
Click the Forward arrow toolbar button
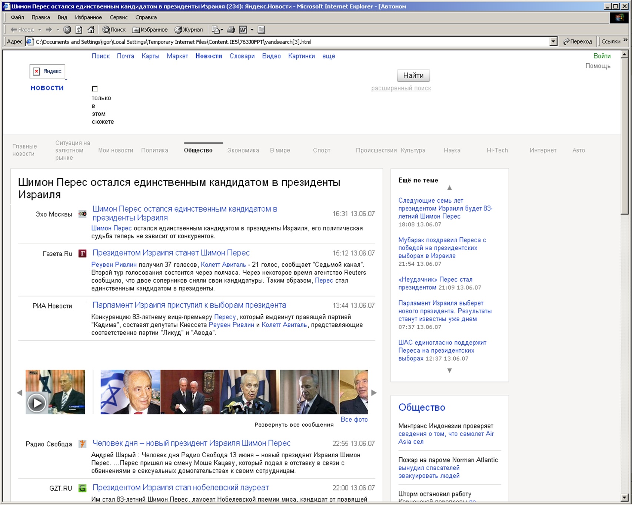click(49, 30)
